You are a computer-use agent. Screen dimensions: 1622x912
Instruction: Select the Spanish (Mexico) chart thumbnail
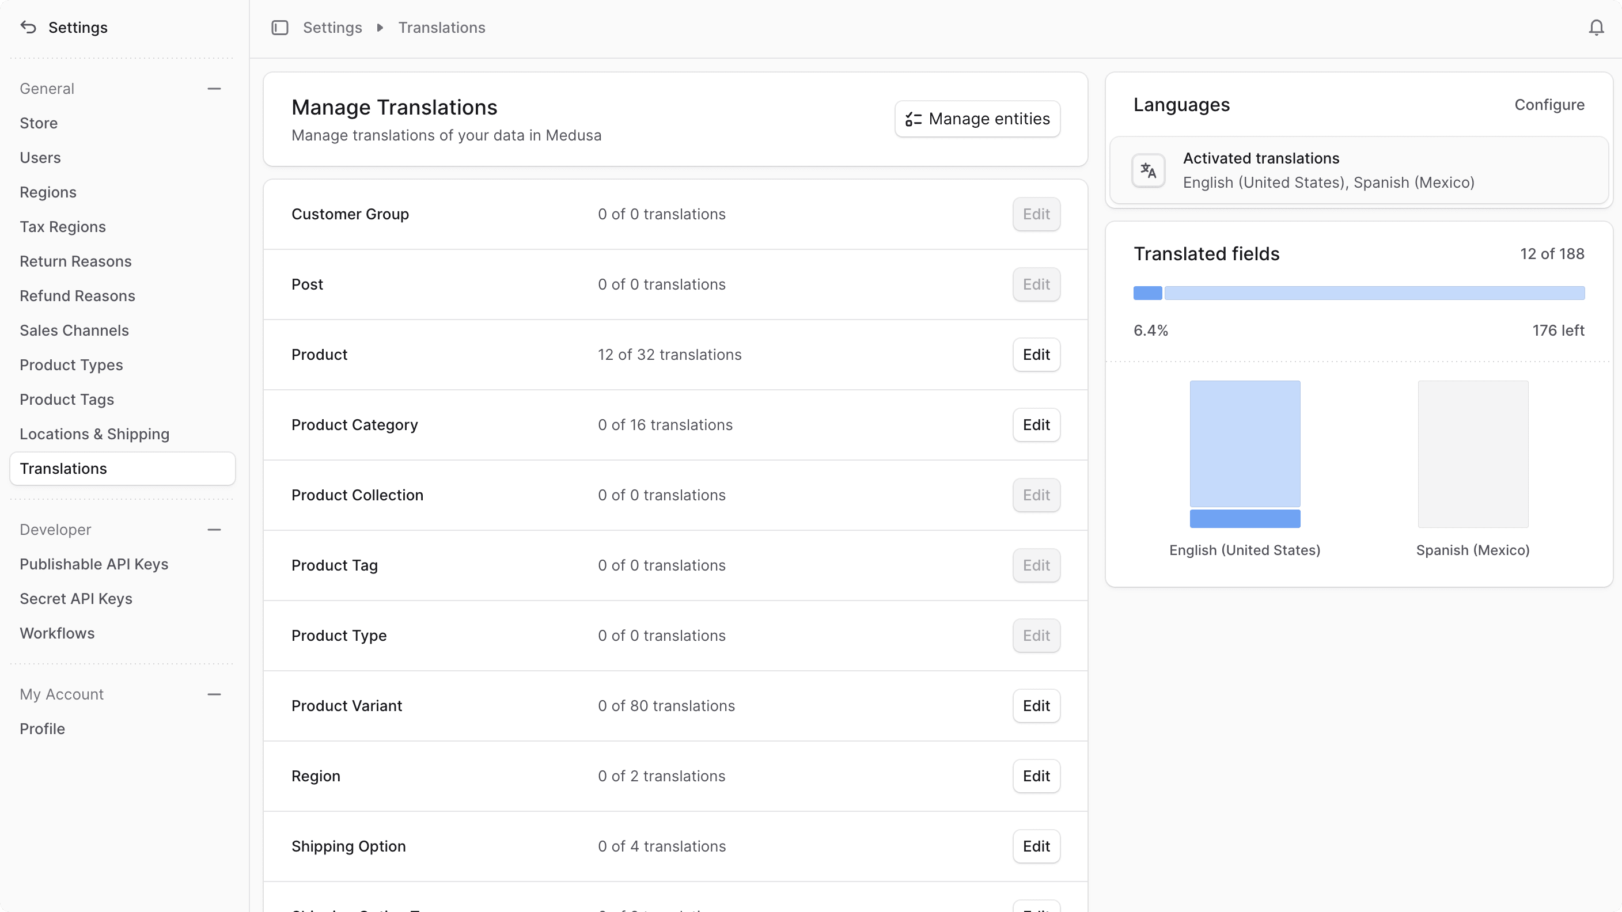[x=1472, y=453]
